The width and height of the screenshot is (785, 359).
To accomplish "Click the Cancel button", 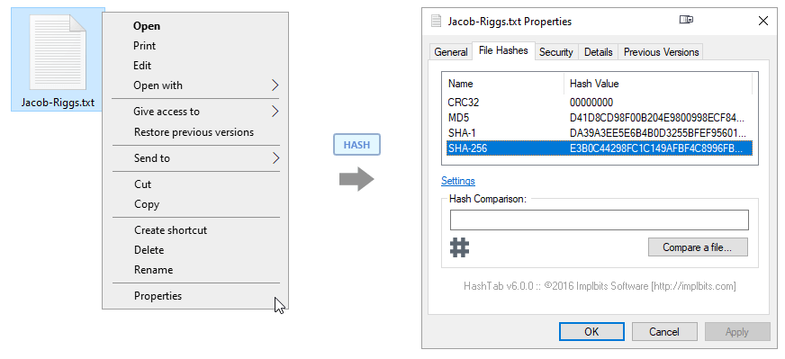I will point(664,331).
